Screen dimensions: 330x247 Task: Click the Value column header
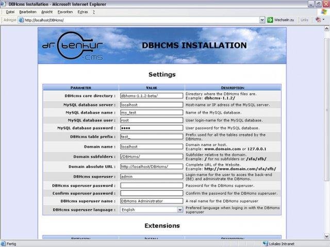[152, 88]
